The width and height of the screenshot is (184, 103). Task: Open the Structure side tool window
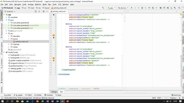[1, 63]
